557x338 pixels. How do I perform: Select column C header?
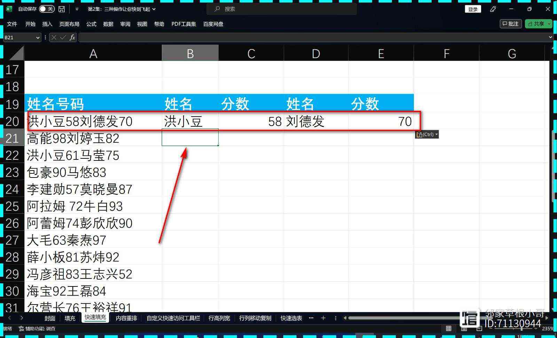pos(251,54)
